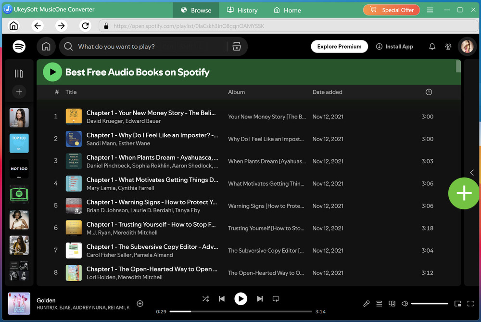The image size is (481, 322).
Task: Sort by the Date added column header
Action: (x=327, y=92)
